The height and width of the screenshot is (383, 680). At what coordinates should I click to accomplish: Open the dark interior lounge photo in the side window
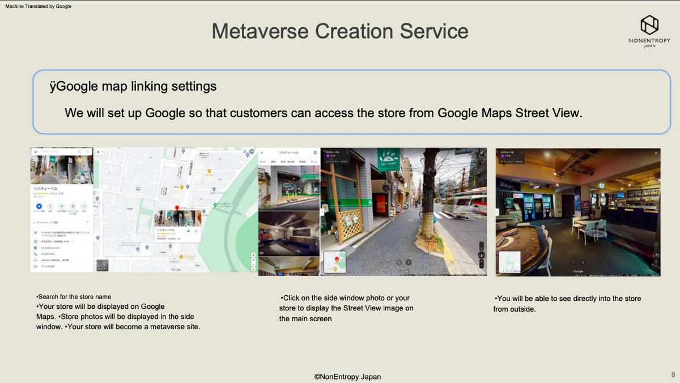(289, 233)
